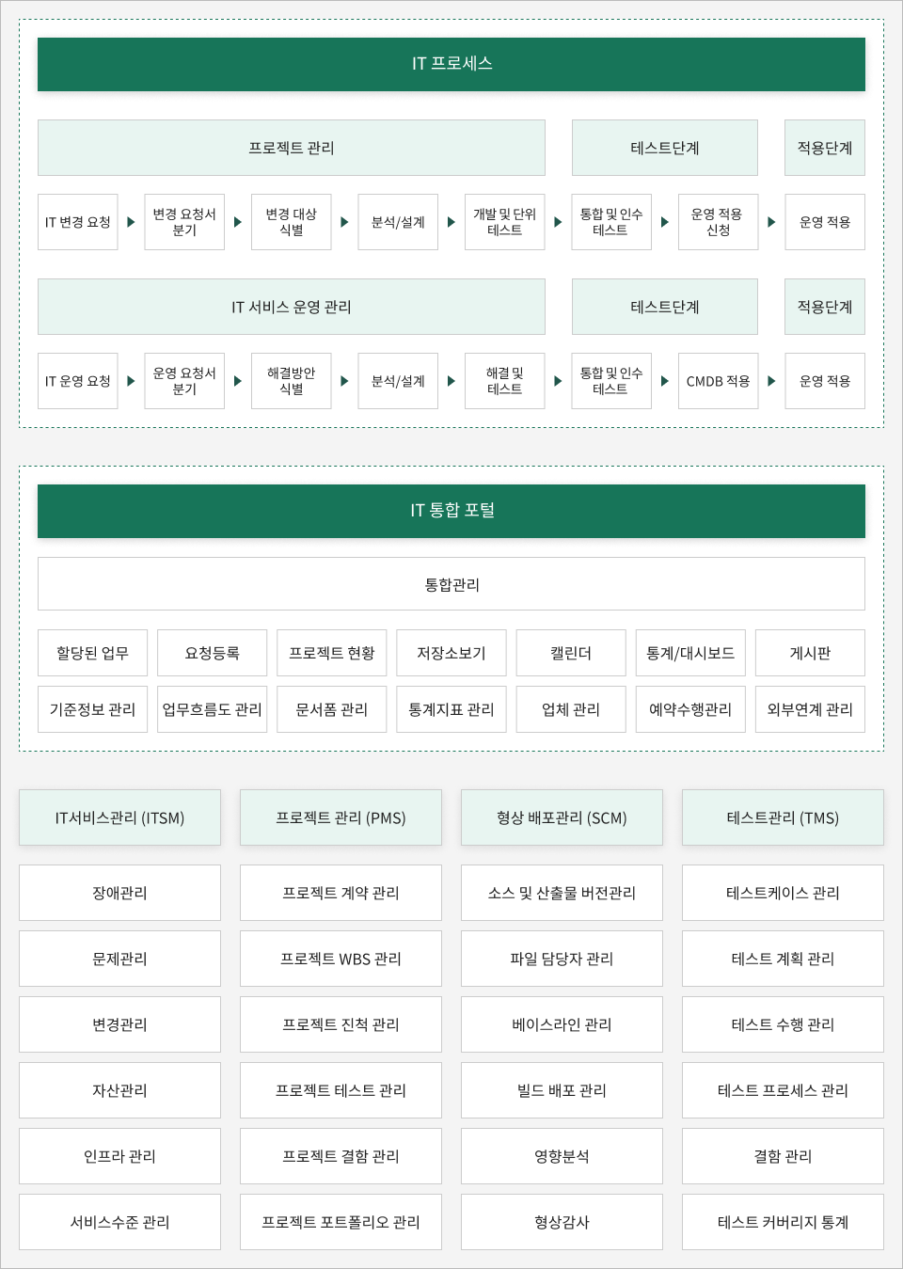Viewport: 903px width, 1269px height.
Task: Click the arrow after 변경 대상 식별
Action: click(x=344, y=222)
